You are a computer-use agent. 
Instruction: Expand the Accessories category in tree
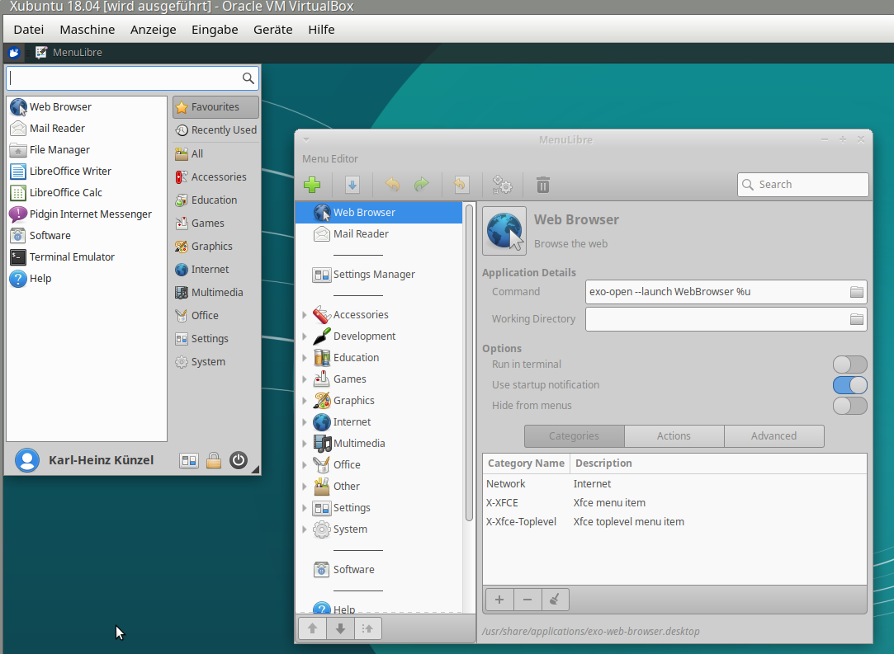coord(305,315)
